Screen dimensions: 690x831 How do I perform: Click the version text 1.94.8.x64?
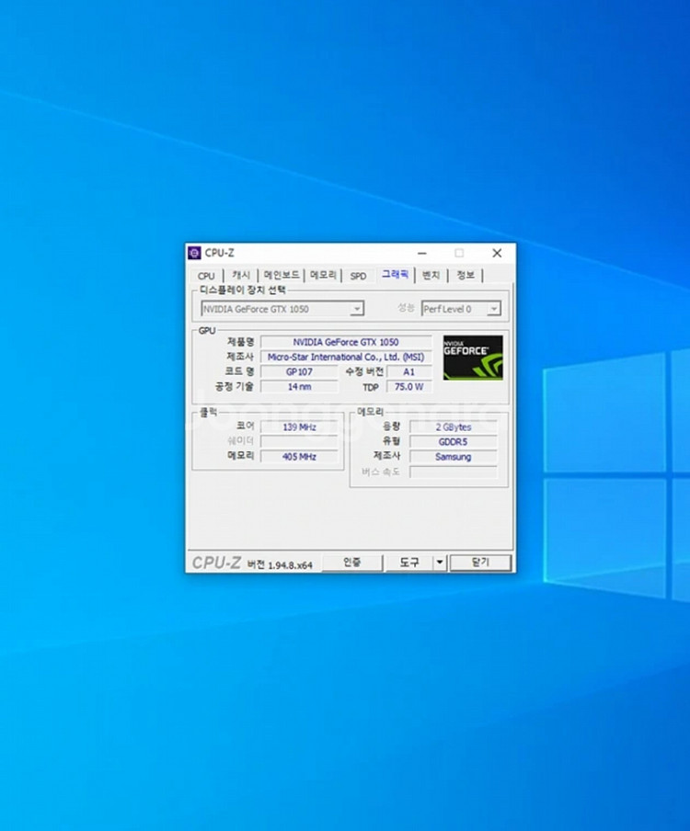290,565
